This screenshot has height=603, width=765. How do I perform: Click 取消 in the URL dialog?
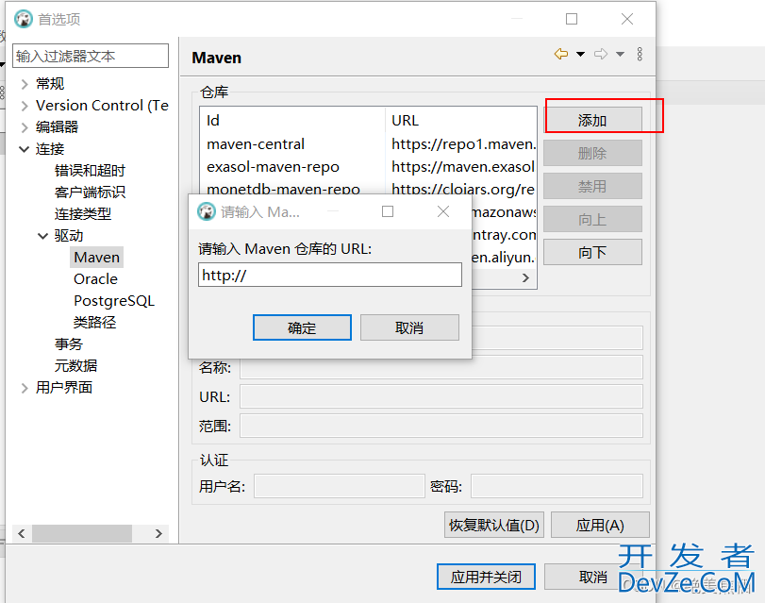point(409,327)
